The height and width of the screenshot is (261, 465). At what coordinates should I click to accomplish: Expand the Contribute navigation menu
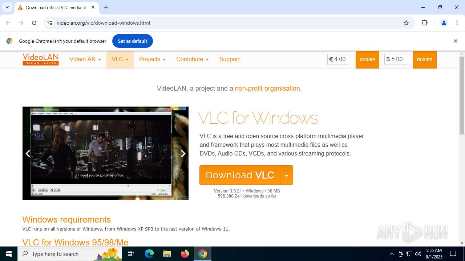[x=192, y=59]
